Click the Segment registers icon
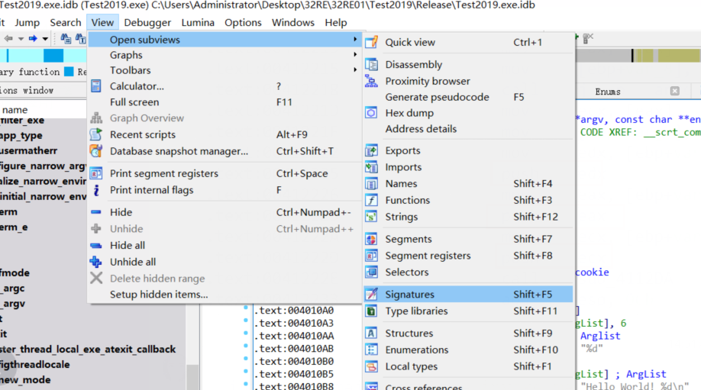Viewport: 701px width, 390px height. [x=372, y=256]
